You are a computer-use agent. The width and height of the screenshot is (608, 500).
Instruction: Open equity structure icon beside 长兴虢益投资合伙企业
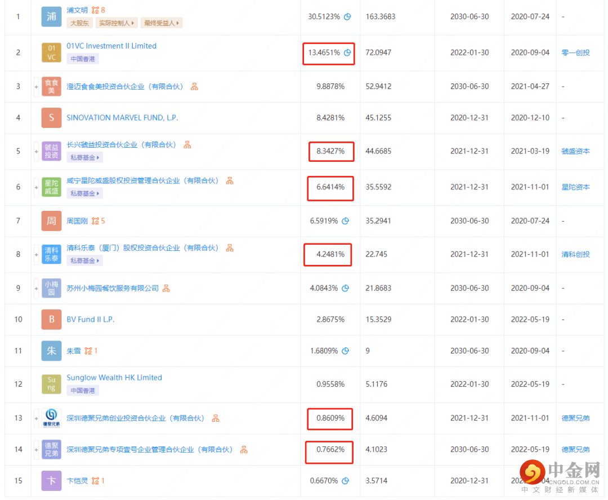click(187, 145)
